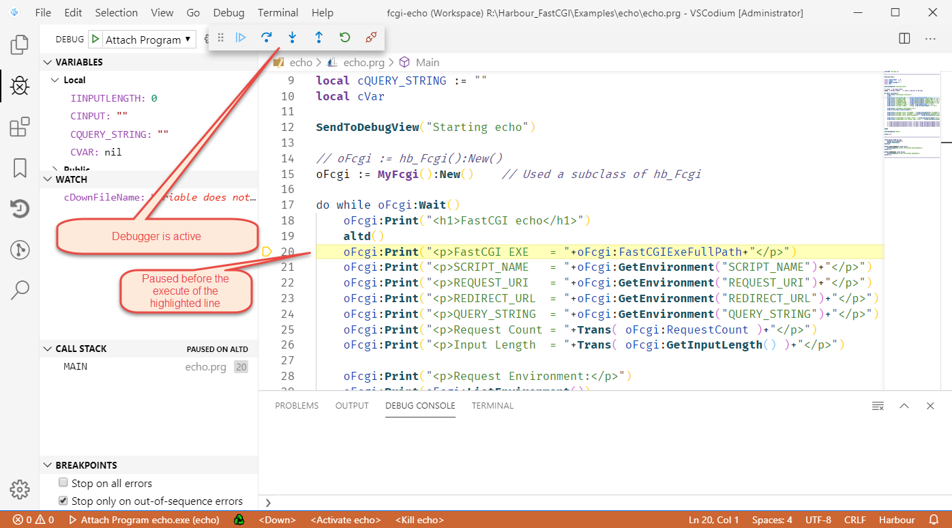
Task: Open the Explorer view in activity bar
Action: click(20, 45)
